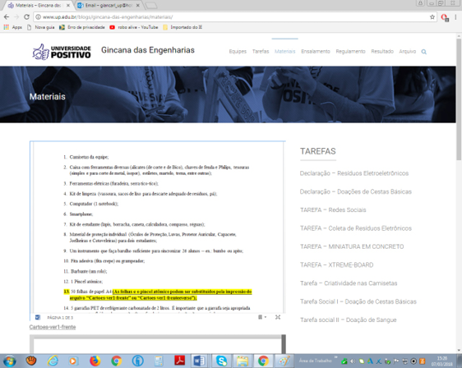The width and height of the screenshot is (462, 368).
Task: Open the Equipes menu item
Action: [238, 52]
